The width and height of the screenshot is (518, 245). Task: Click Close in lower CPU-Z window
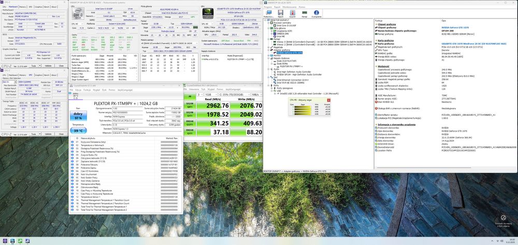pos(61,134)
